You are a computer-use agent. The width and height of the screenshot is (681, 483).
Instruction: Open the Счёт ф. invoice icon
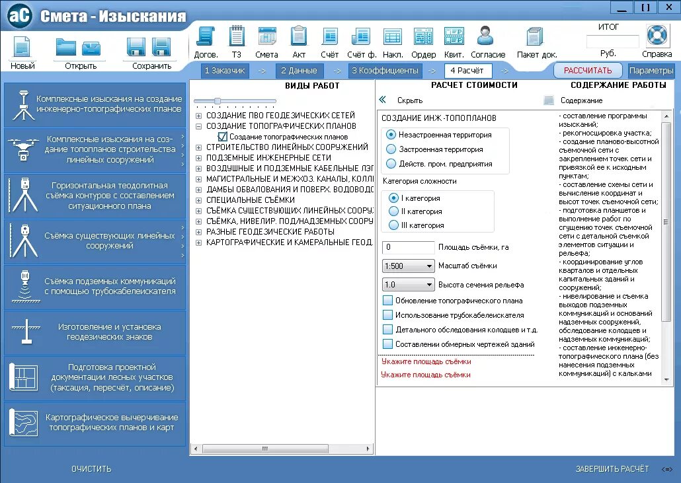361,36
